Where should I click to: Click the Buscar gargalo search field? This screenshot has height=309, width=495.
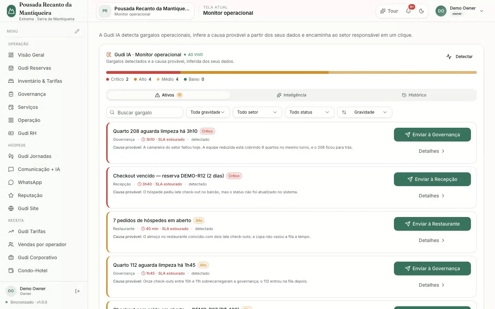point(145,112)
